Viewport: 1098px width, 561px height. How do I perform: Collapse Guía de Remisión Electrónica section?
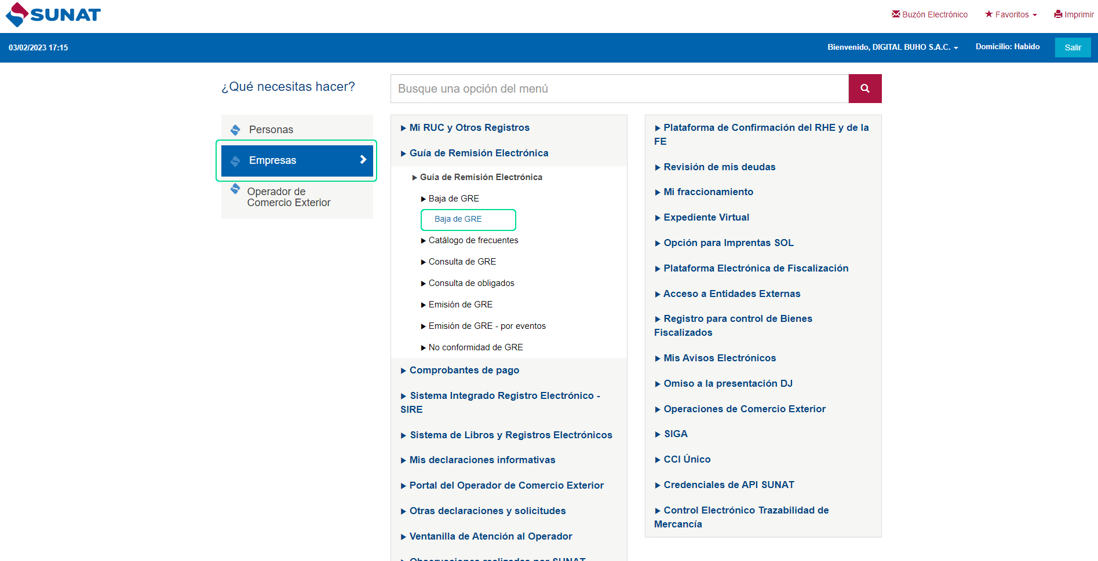478,153
